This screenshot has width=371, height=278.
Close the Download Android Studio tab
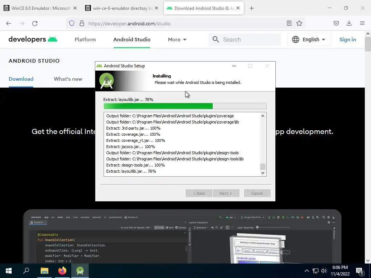coord(238,8)
